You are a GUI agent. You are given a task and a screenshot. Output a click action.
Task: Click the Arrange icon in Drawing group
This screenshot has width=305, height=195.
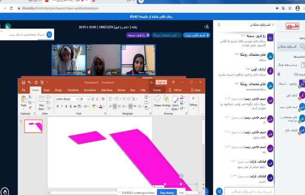click(x=166, y=101)
